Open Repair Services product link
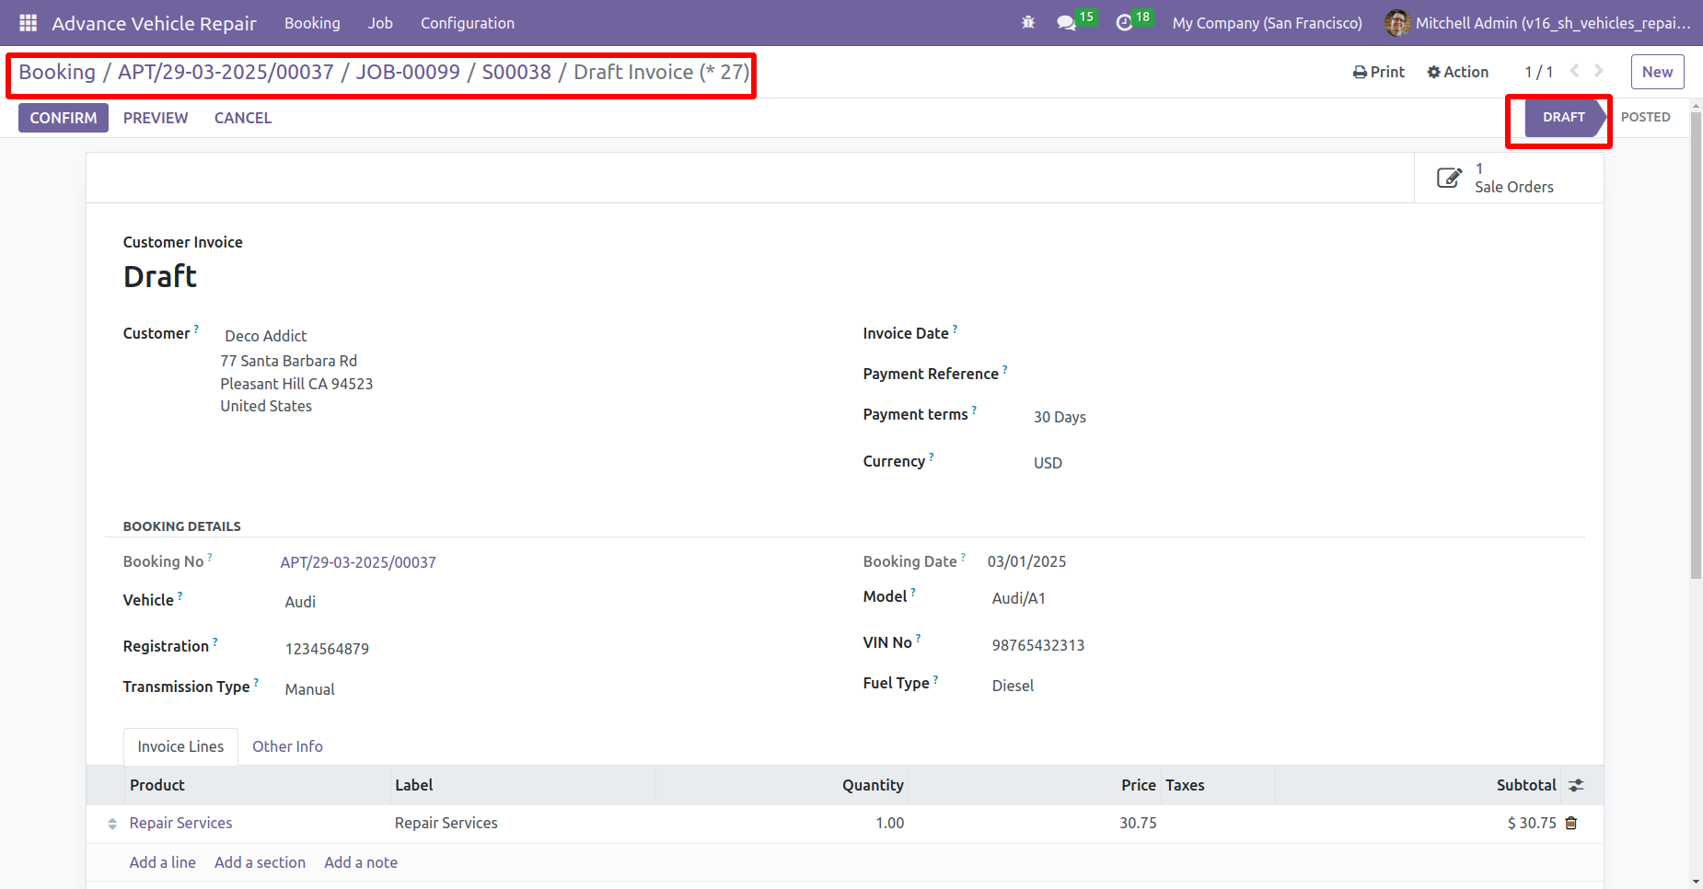 (180, 823)
